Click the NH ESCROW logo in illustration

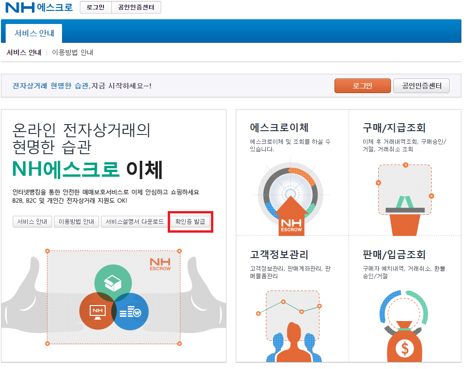pos(160,264)
